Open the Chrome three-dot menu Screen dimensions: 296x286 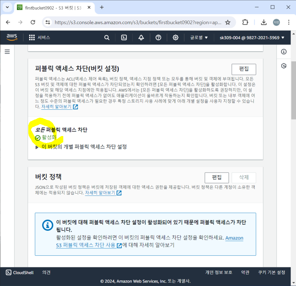tap(289, 22)
